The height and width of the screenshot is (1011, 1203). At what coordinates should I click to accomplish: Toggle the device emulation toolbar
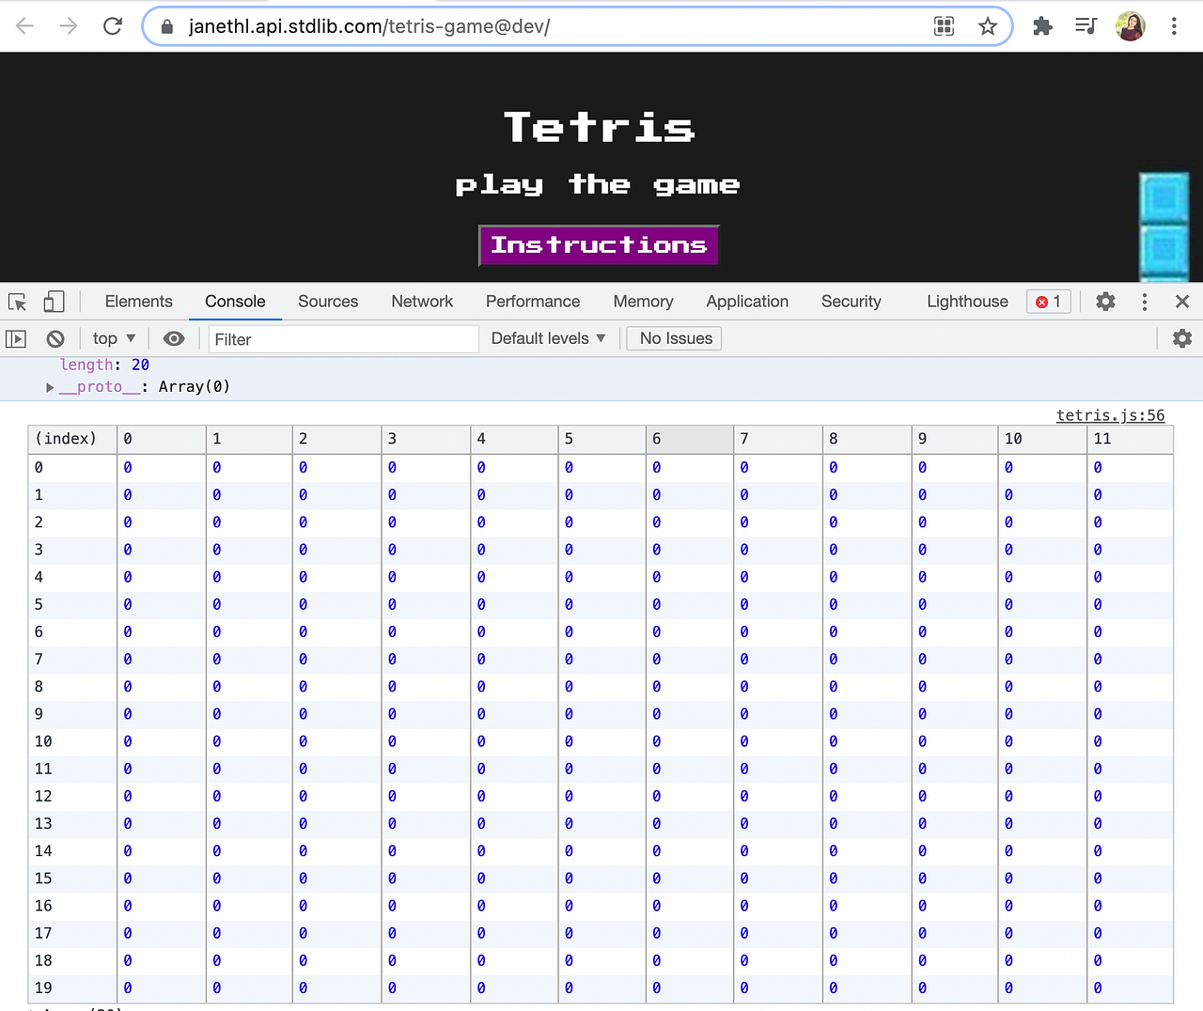click(52, 302)
